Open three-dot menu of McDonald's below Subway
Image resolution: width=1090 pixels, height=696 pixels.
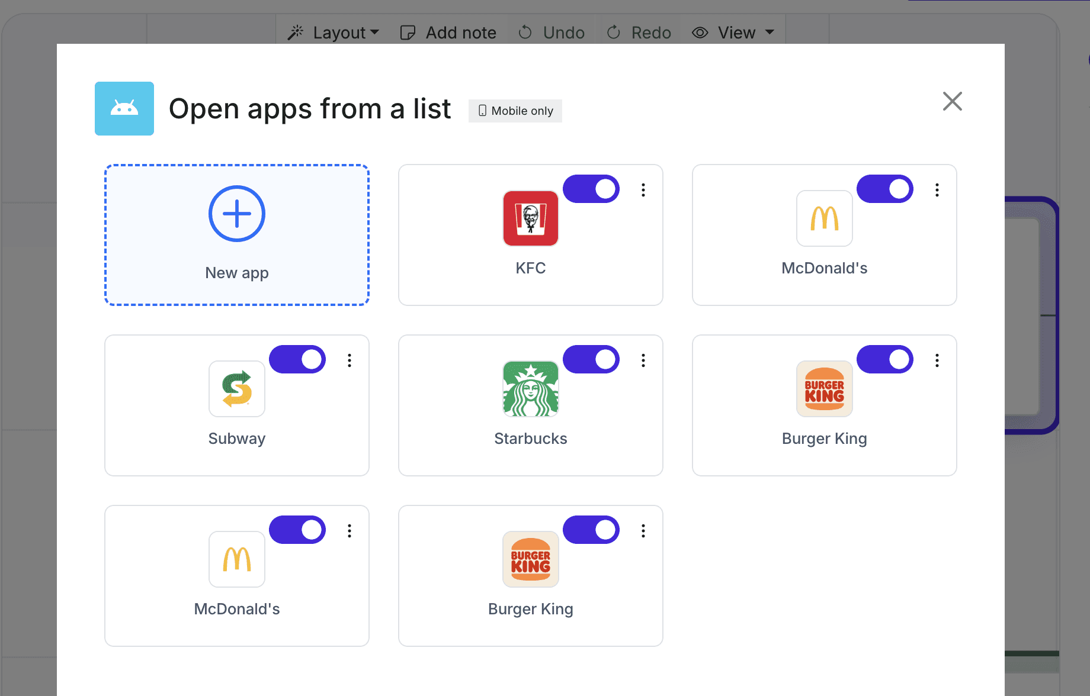click(x=350, y=531)
